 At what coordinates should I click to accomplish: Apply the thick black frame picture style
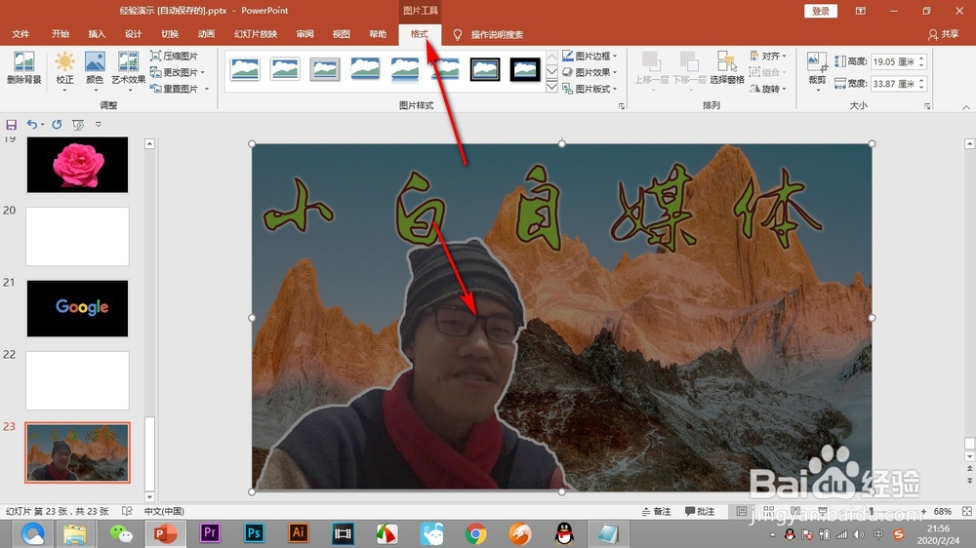point(525,69)
